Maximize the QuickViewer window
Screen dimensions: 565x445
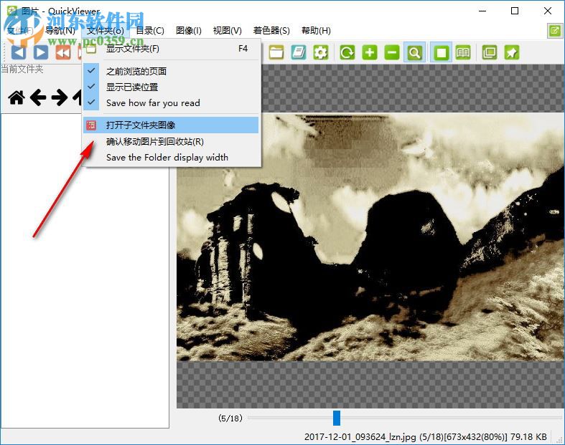click(515, 11)
